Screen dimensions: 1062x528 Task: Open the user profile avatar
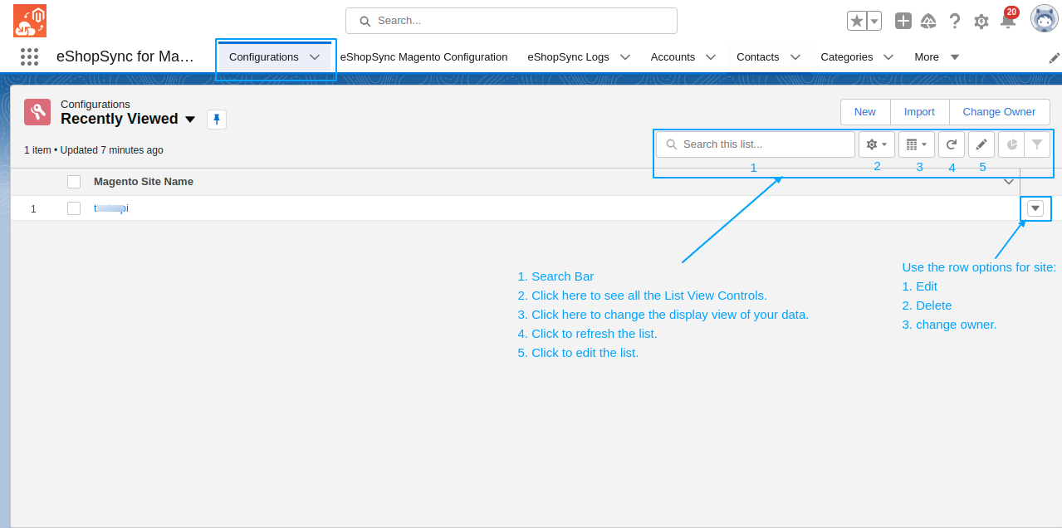click(1044, 19)
